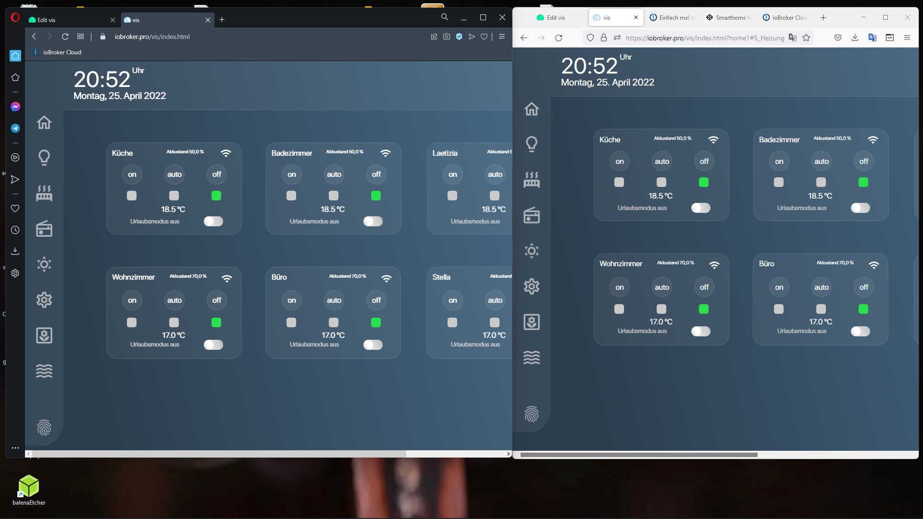Set Laetizia heating to on in Opera

coord(453,174)
